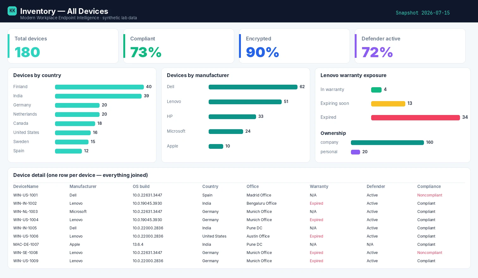Select the Microsoft manufacturer bar showing 24
This screenshot has height=278, width=478.
point(226,131)
